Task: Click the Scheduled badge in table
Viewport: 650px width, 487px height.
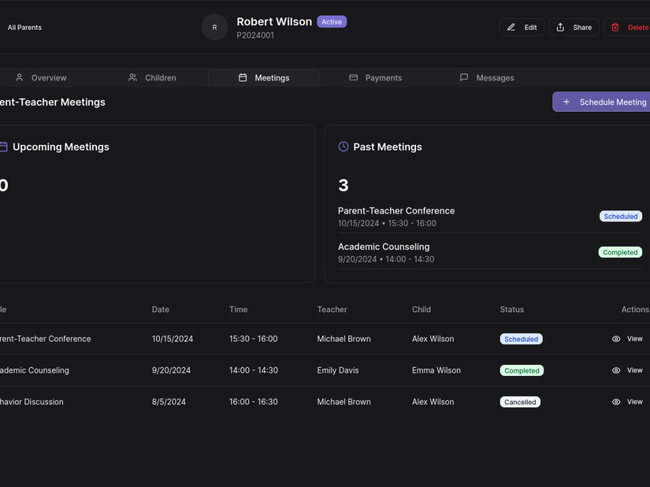Action: [x=521, y=339]
